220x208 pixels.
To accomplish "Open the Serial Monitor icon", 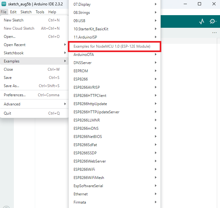I will 213,21.
